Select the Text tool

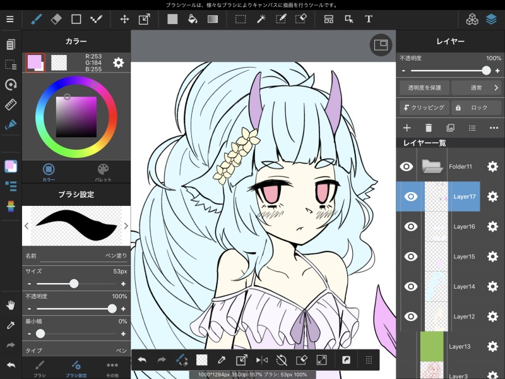tap(369, 20)
